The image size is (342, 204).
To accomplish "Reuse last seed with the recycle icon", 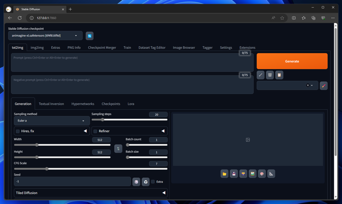I will coord(146,182).
